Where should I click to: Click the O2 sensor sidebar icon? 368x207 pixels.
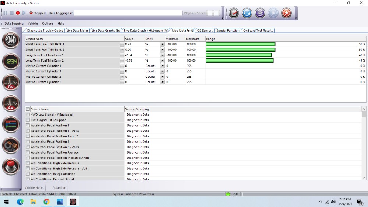(x=11, y=146)
